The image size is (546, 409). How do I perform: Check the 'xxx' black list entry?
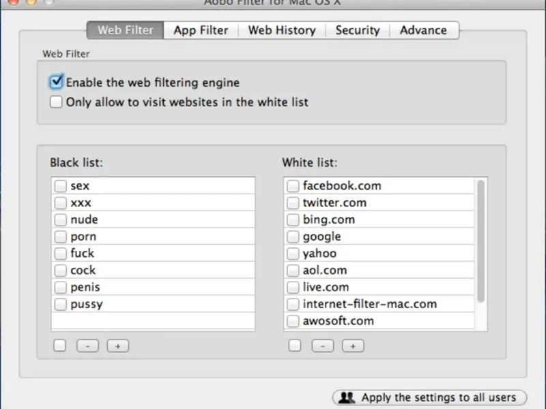coord(60,202)
